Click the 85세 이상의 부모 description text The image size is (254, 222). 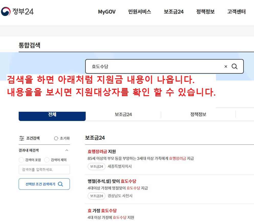(x=141, y=158)
